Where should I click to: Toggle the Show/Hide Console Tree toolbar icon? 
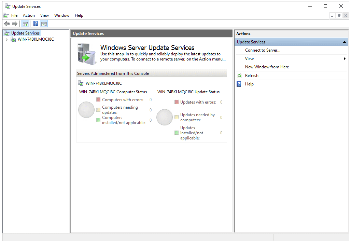pyautogui.click(x=26, y=24)
